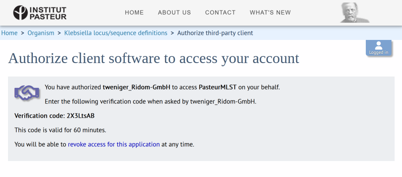Click the bold PasteurMLST text
The image size is (402, 177).
[x=218, y=87]
